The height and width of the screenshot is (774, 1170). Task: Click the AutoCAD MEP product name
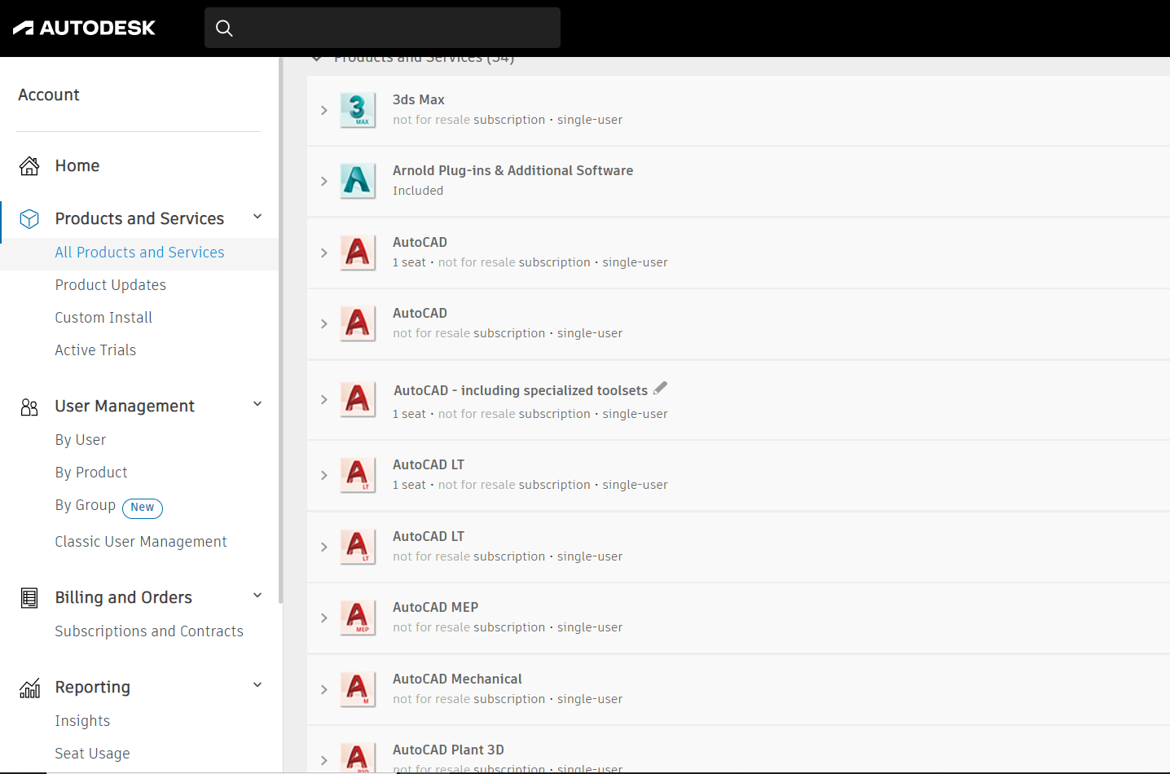point(435,607)
